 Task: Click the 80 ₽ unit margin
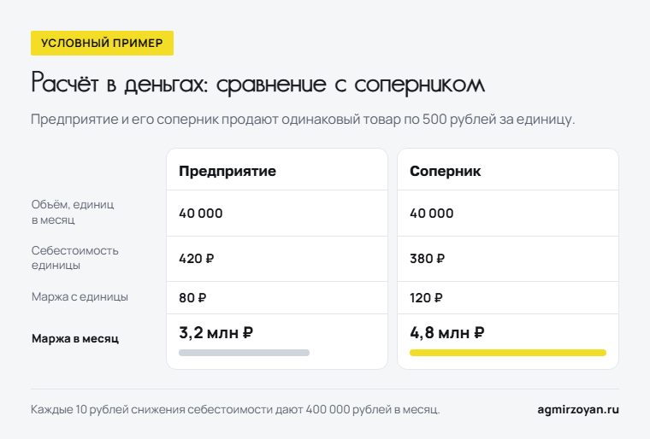192,298
